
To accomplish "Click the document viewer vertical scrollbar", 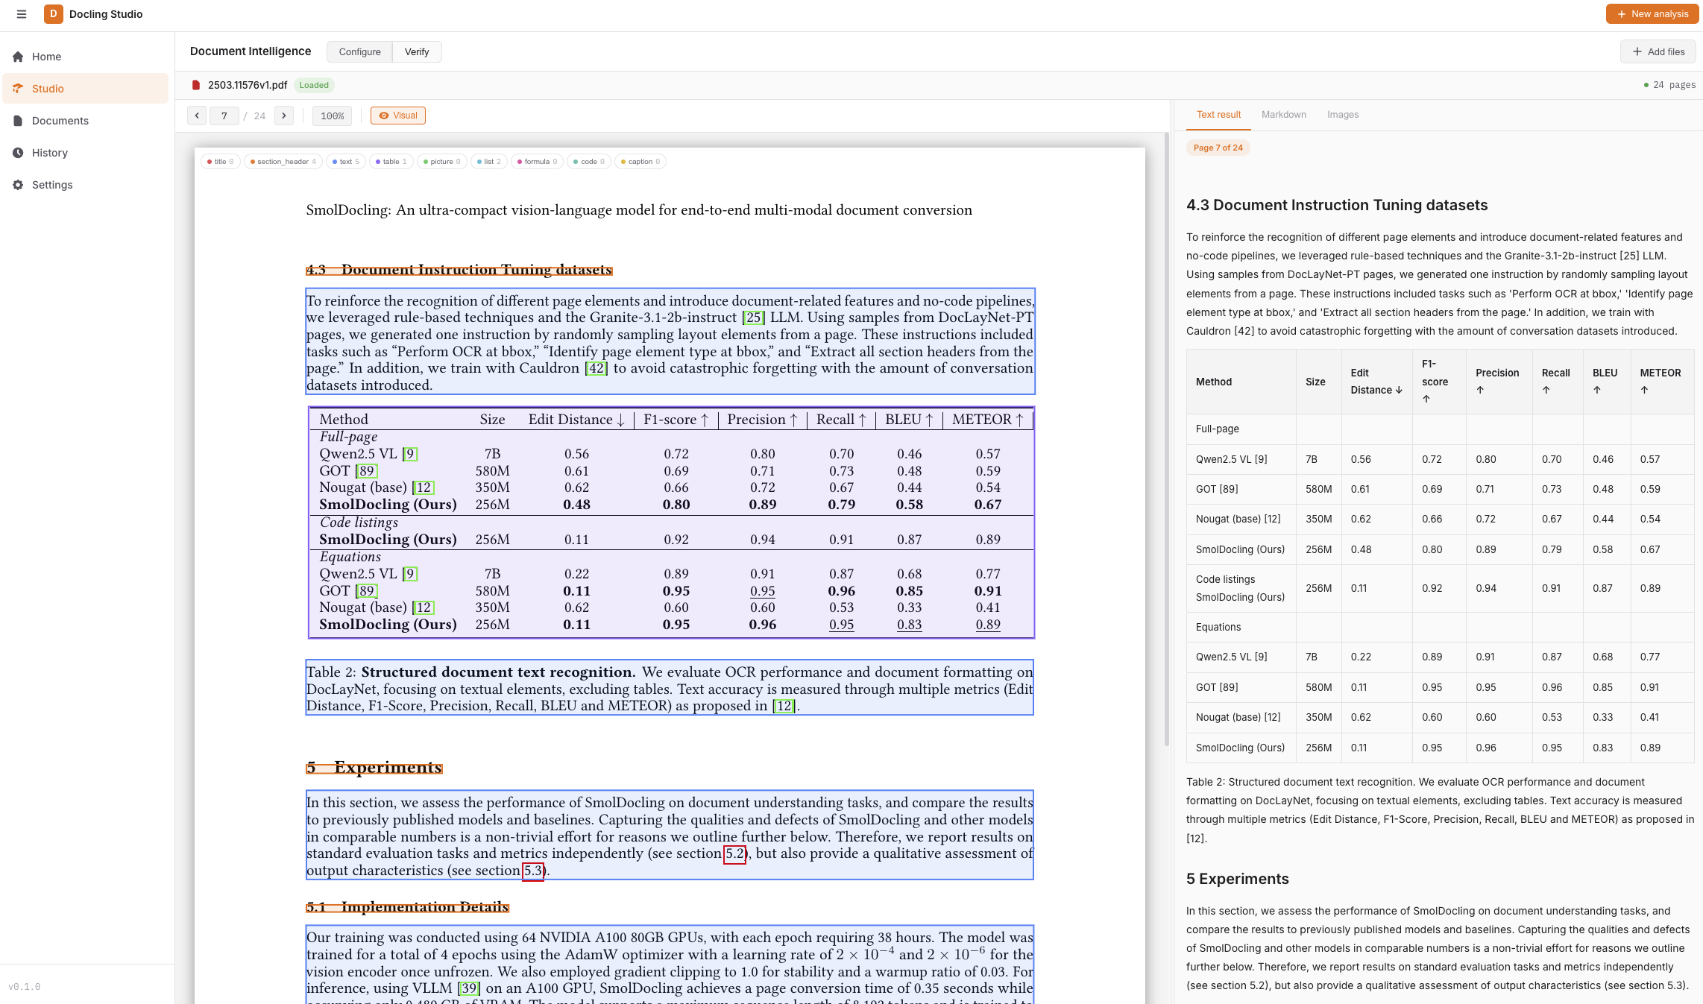I will (1167, 440).
